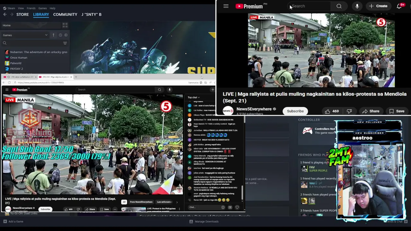The height and width of the screenshot is (231, 411).
Task: Click the Create button in top-right YouTube
Action: (x=379, y=6)
